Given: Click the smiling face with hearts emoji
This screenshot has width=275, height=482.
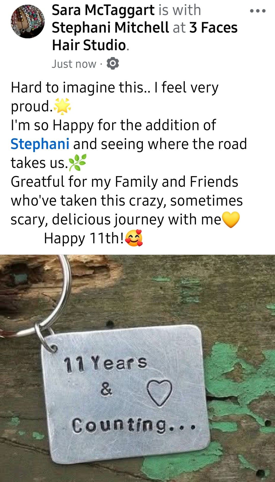Looking at the screenshot, I should (134, 238).
